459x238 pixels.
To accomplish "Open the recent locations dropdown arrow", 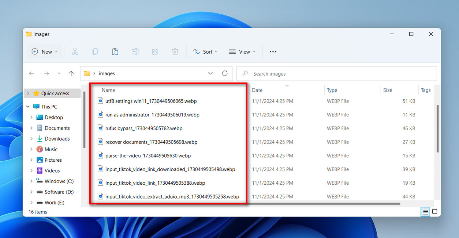I will 59,73.
